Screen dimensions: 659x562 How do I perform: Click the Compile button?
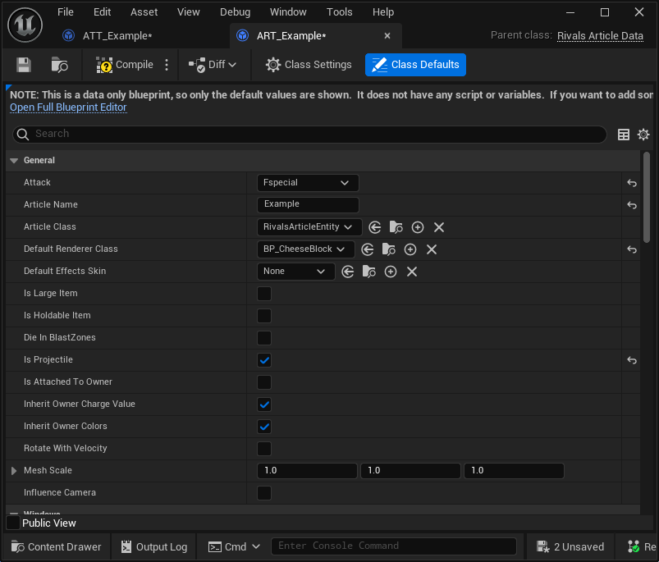click(125, 65)
